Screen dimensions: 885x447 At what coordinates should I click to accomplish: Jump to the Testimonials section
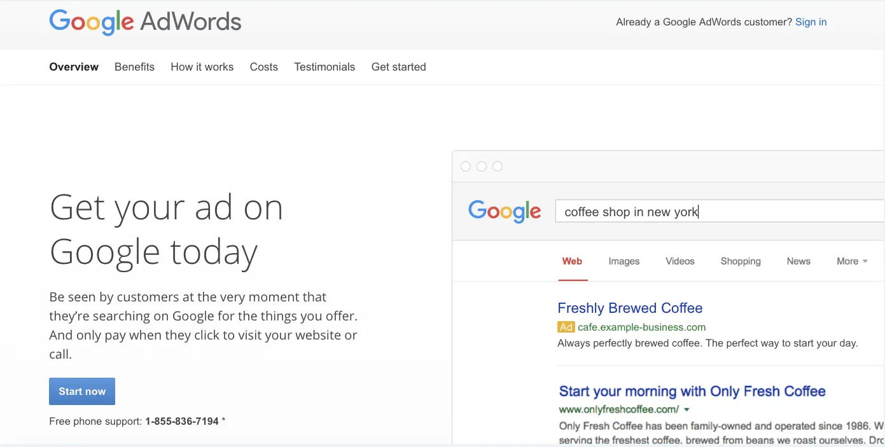tap(324, 67)
